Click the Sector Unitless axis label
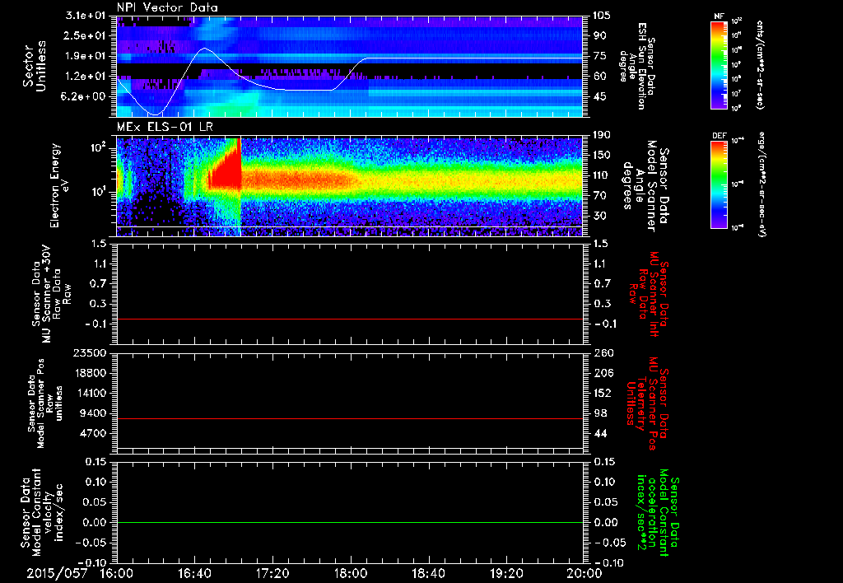 click(x=35, y=66)
